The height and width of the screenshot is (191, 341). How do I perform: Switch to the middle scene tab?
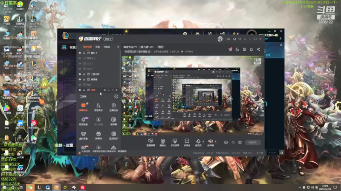click(98, 47)
